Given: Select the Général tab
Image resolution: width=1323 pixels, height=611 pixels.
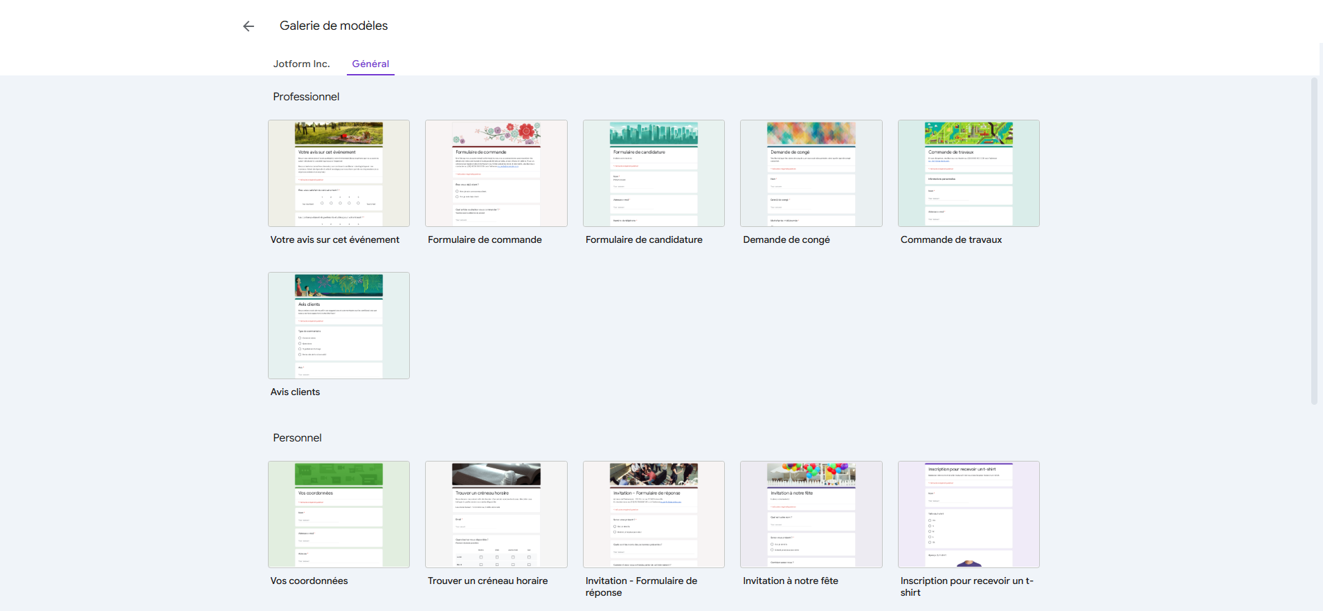Looking at the screenshot, I should coord(370,64).
